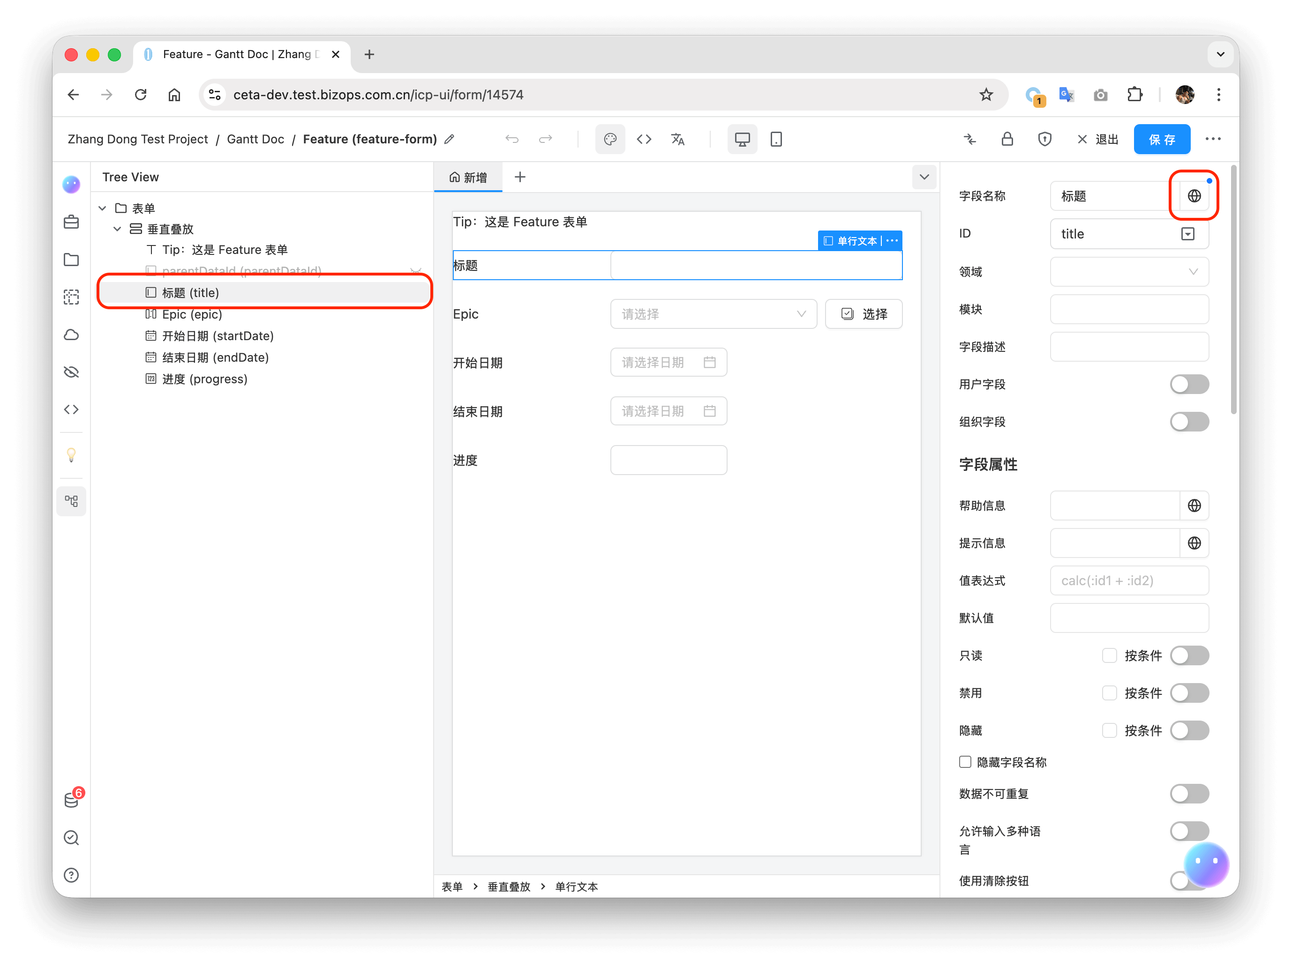Collapse the 垂直叠放 tree node
The image size is (1292, 967).
(117, 229)
